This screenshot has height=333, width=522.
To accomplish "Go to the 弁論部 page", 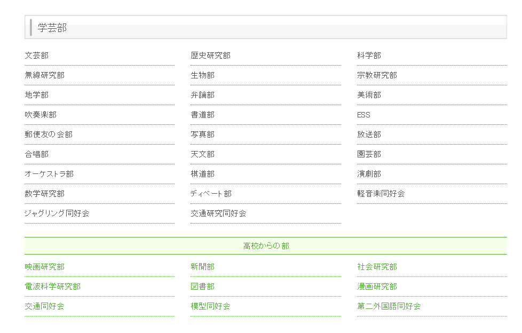I will [203, 95].
